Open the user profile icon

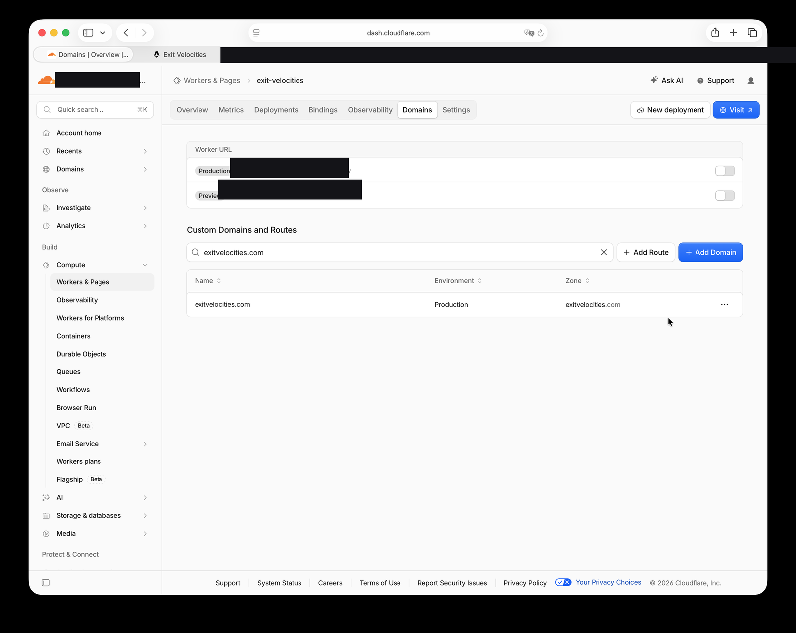(x=751, y=81)
